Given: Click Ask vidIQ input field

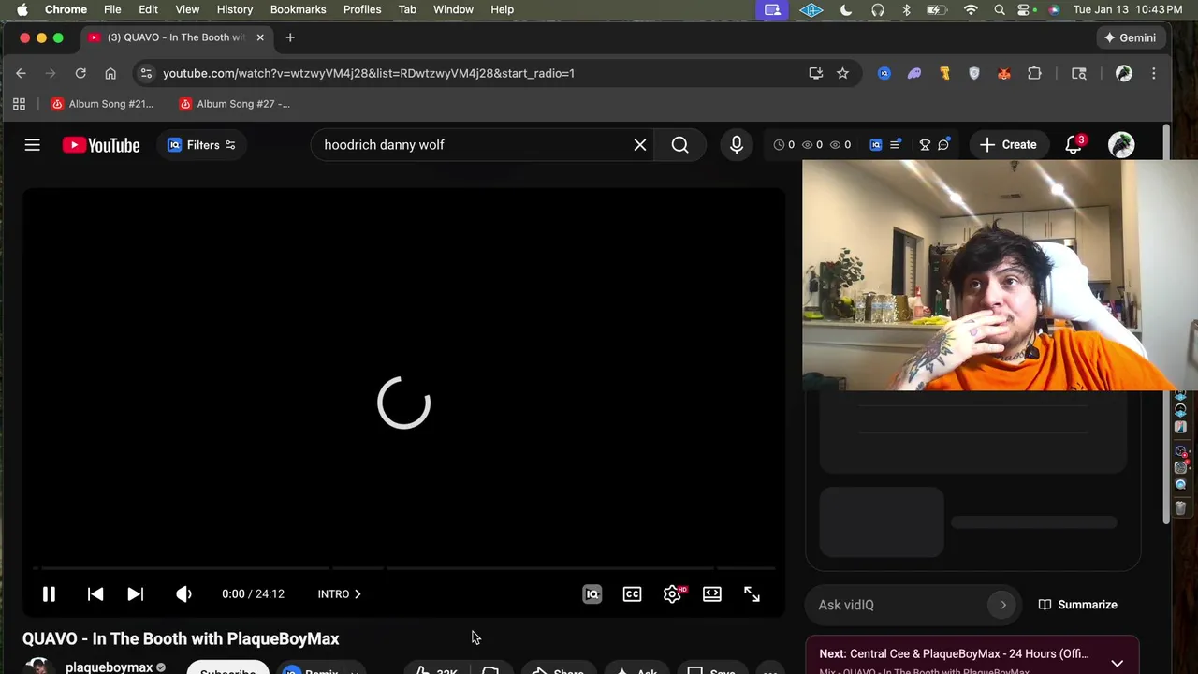Looking at the screenshot, I should (x=900, y=605).
